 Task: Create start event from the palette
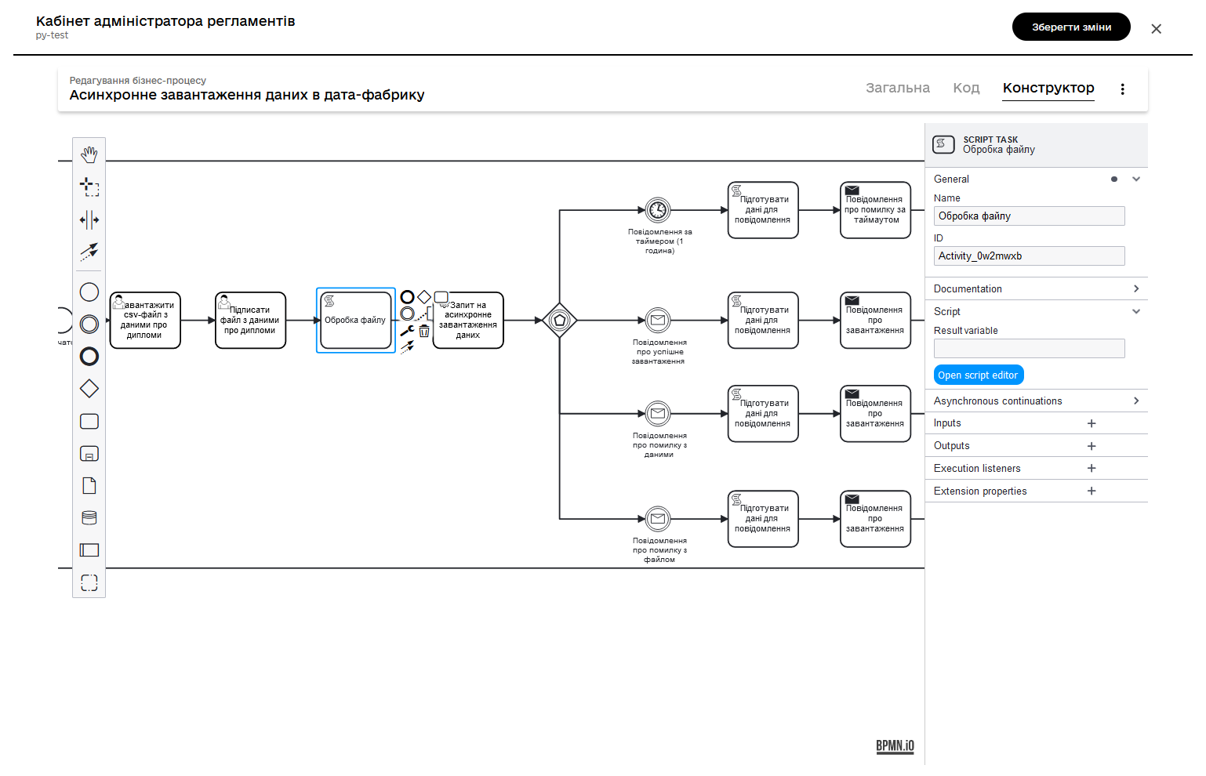point(89,292)
